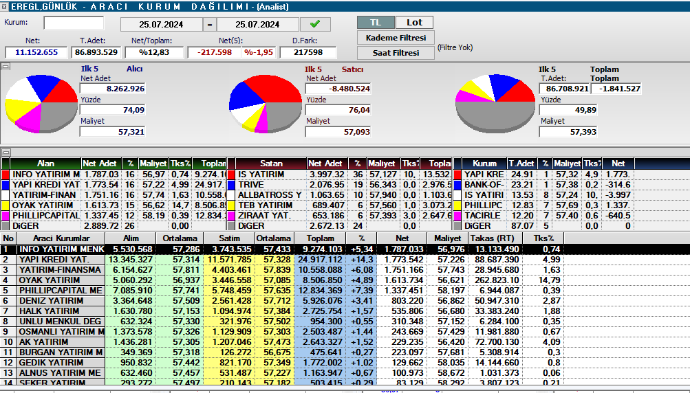The height and width of the screenshot is (393, 690).
Task: Close window via top-left X icon
Action: click(4, 7)
